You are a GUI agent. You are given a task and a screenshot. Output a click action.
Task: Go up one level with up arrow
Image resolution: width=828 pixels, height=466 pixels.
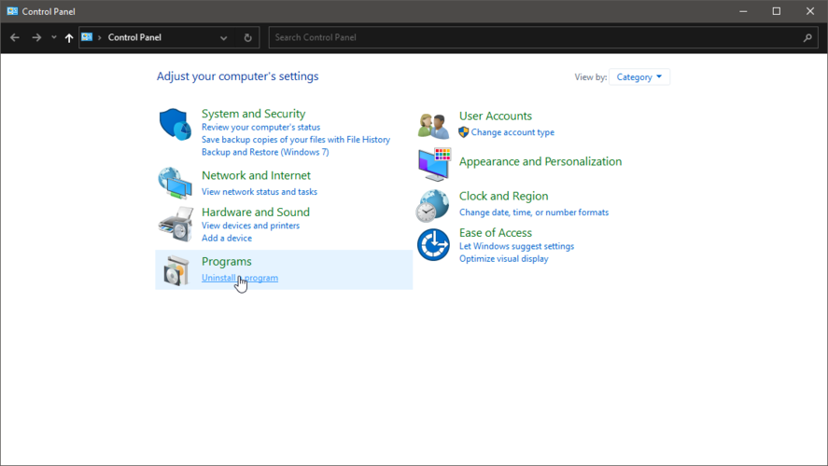(x=69, y=38)
